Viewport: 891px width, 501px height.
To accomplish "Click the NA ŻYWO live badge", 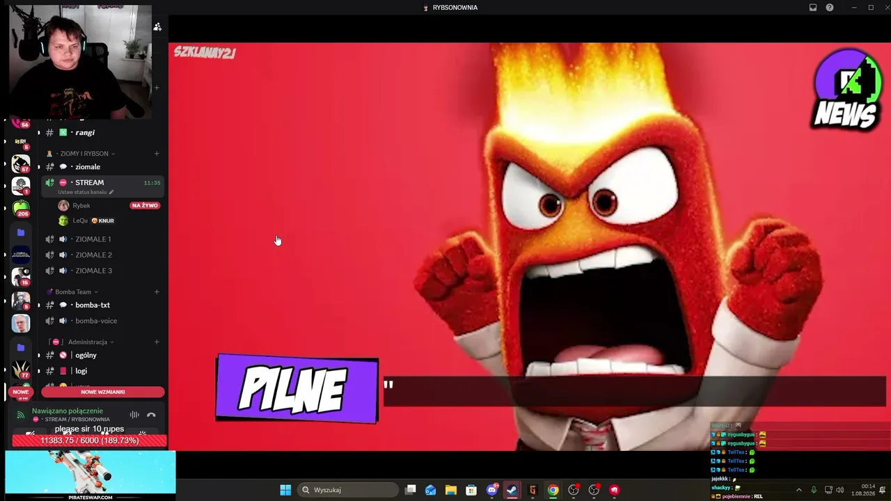I will [145, 205].
